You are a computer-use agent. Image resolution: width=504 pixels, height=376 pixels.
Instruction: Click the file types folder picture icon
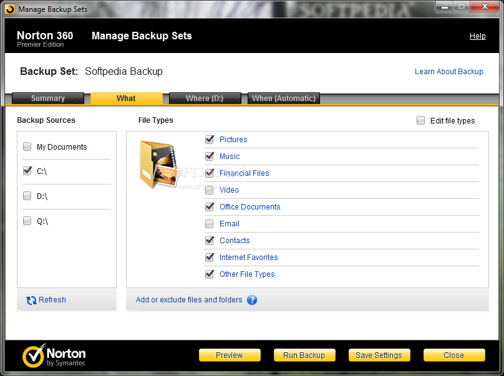click(158, 165)
